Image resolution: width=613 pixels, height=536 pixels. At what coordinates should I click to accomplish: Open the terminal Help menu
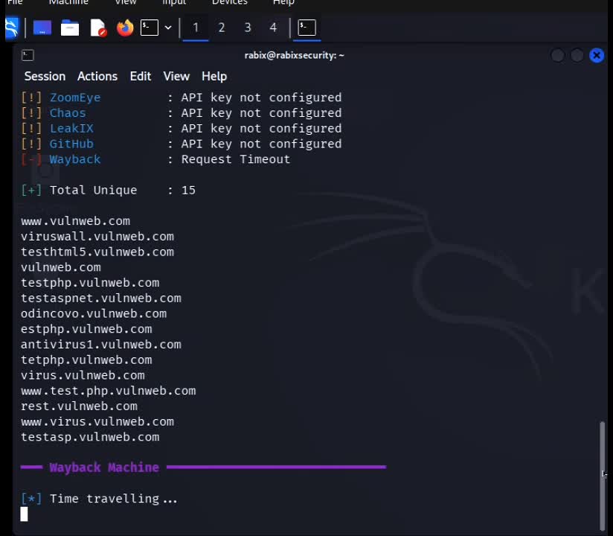214,76
